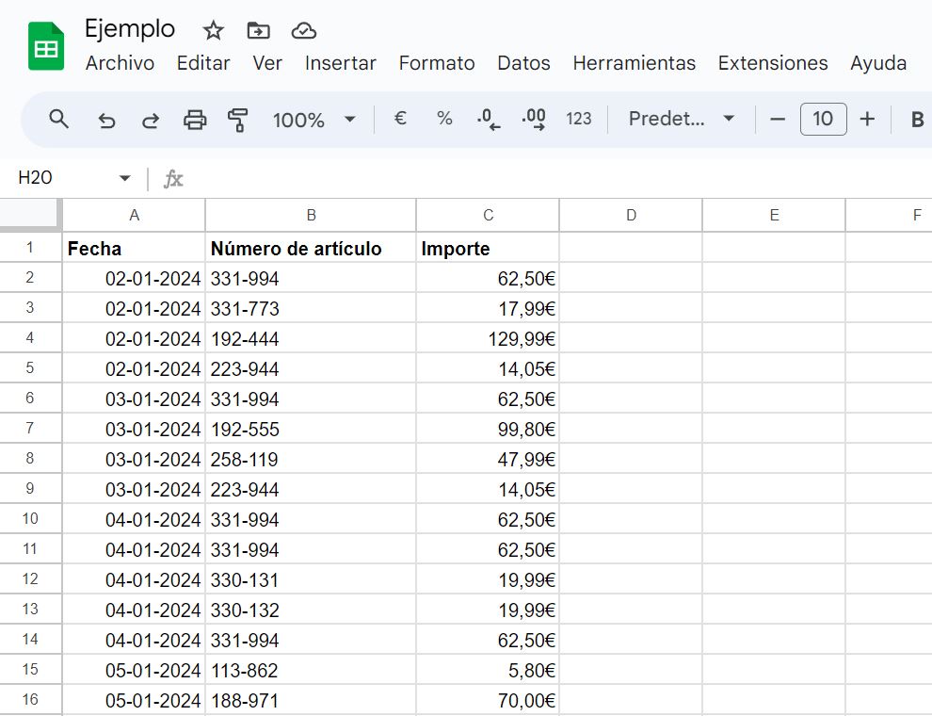Select cell with 258-119
The height and width of the screenshot is (716, 932).
point(311,459)
